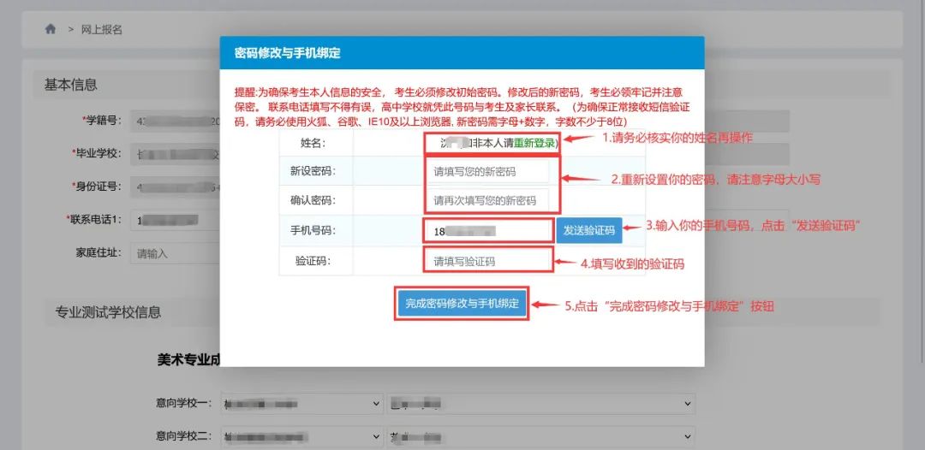Open the second dropdown in 意向学校二 row

(539, 436)
